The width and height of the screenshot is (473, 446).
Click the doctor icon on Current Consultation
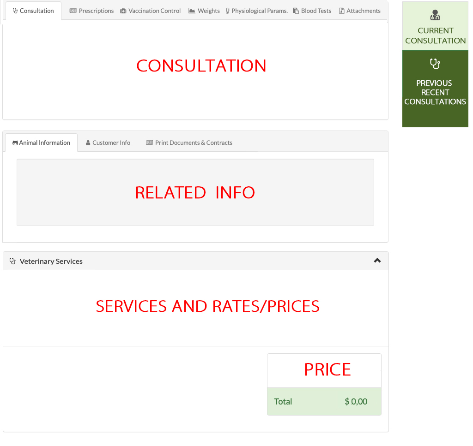(435, 15)
